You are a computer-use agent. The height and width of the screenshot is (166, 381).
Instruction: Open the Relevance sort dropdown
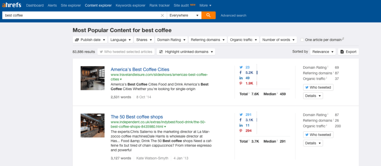click(x=323, y=52)
